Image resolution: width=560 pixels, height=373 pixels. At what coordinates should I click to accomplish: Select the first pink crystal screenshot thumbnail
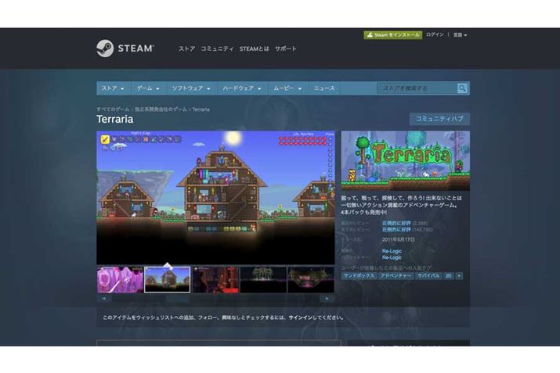click(x=120, y=279)
